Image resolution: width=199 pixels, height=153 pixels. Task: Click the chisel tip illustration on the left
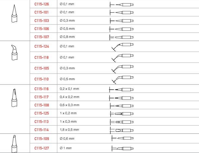point(14,98)
